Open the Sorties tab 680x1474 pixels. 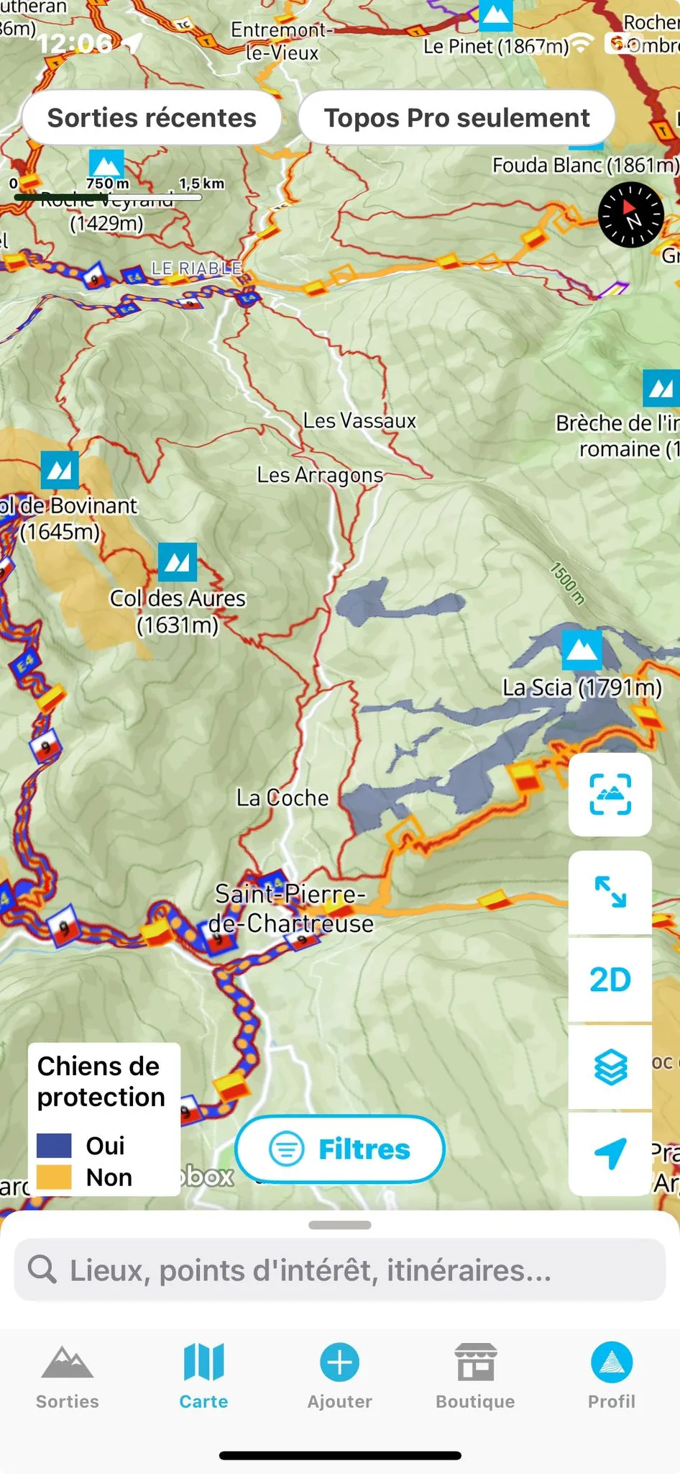click(x=68, y=1376)
